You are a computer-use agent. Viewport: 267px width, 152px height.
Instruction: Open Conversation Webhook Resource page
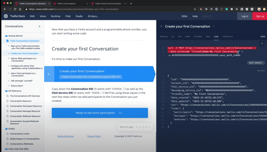(x=25, y=116)
